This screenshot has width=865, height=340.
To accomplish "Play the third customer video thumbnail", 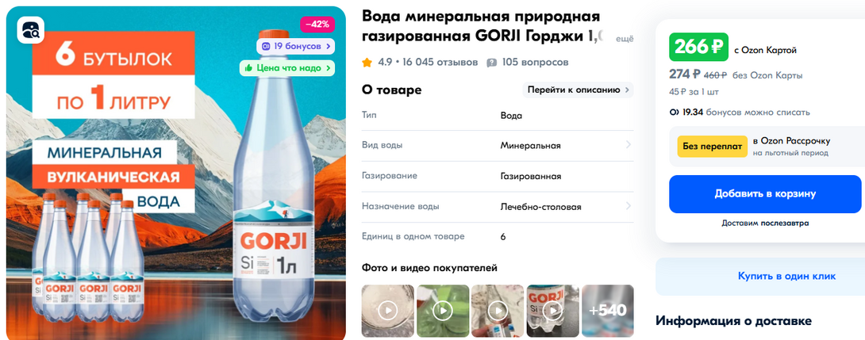I will click(498, 311).
